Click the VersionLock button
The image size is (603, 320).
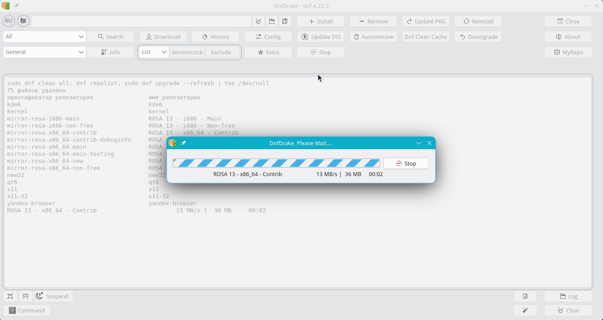click(187, 52)
